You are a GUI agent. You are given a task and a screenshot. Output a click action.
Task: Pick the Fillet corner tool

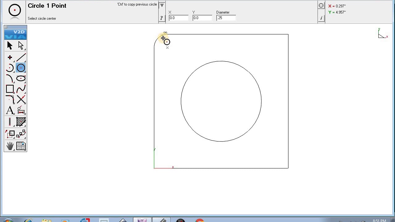(10, 99)
